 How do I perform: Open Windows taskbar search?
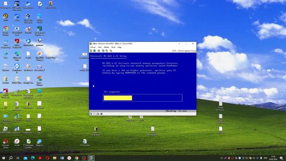(11, 158)
